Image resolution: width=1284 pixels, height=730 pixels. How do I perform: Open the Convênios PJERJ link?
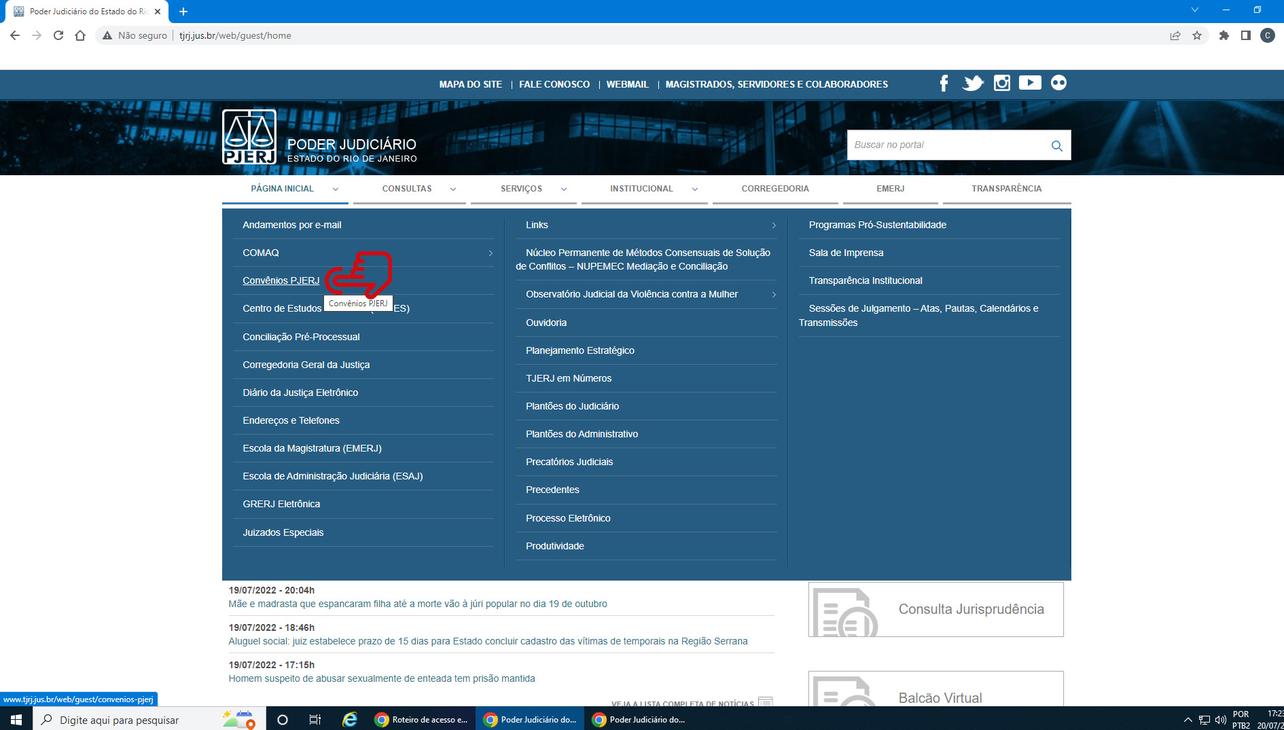coord(281,280)
